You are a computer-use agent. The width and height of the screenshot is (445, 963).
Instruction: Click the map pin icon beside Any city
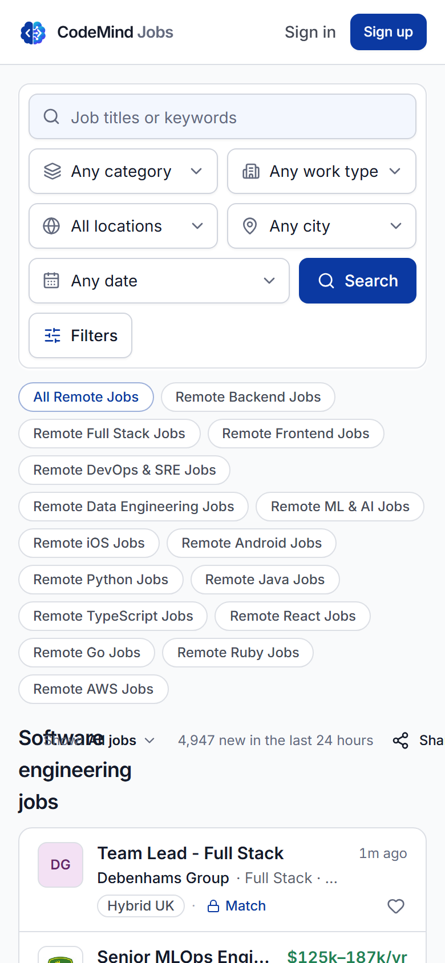coord(250,226)
